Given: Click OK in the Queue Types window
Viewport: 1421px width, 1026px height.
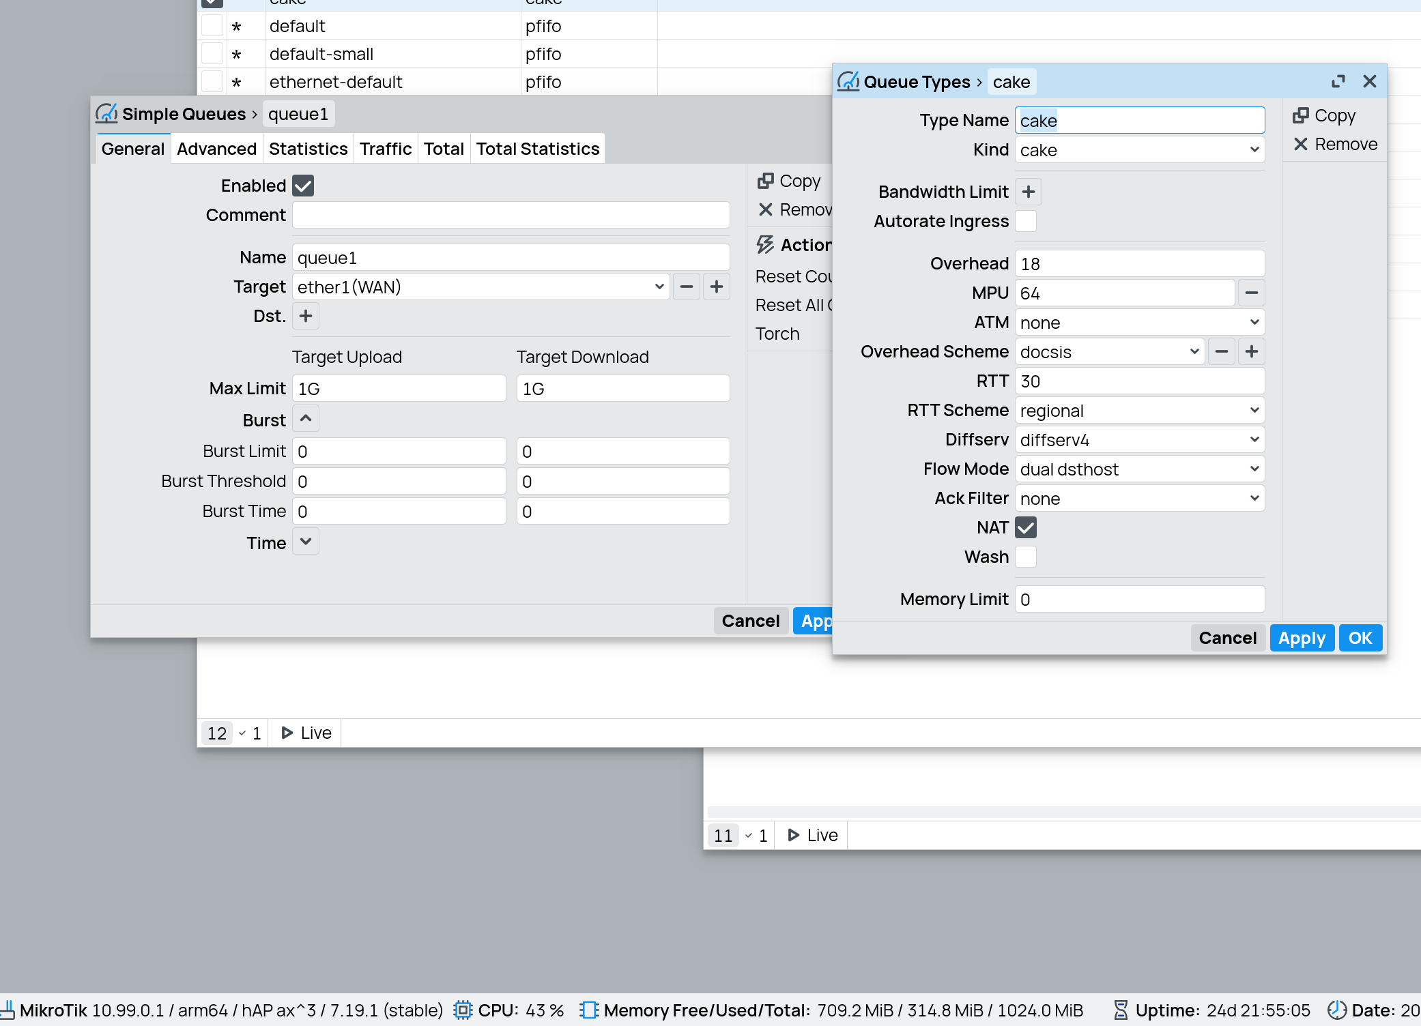Looking at the screenshot, I should (x=1360, y=638).
